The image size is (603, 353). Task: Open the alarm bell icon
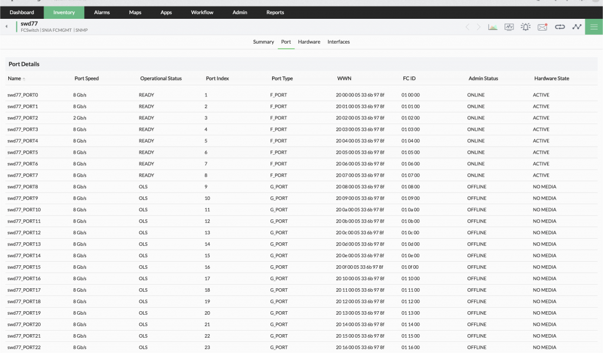526,27
